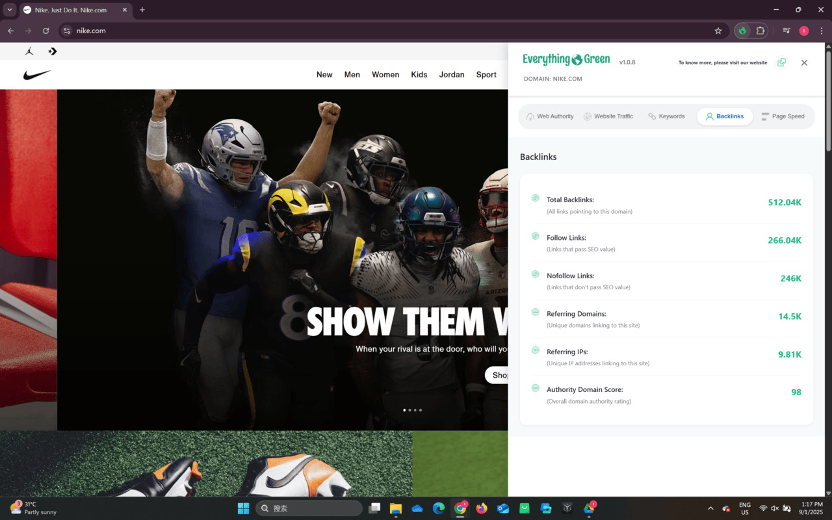Open the Page Speed tab
The height and width of the screenshot is (520, 832).
[x=783, y=116]
